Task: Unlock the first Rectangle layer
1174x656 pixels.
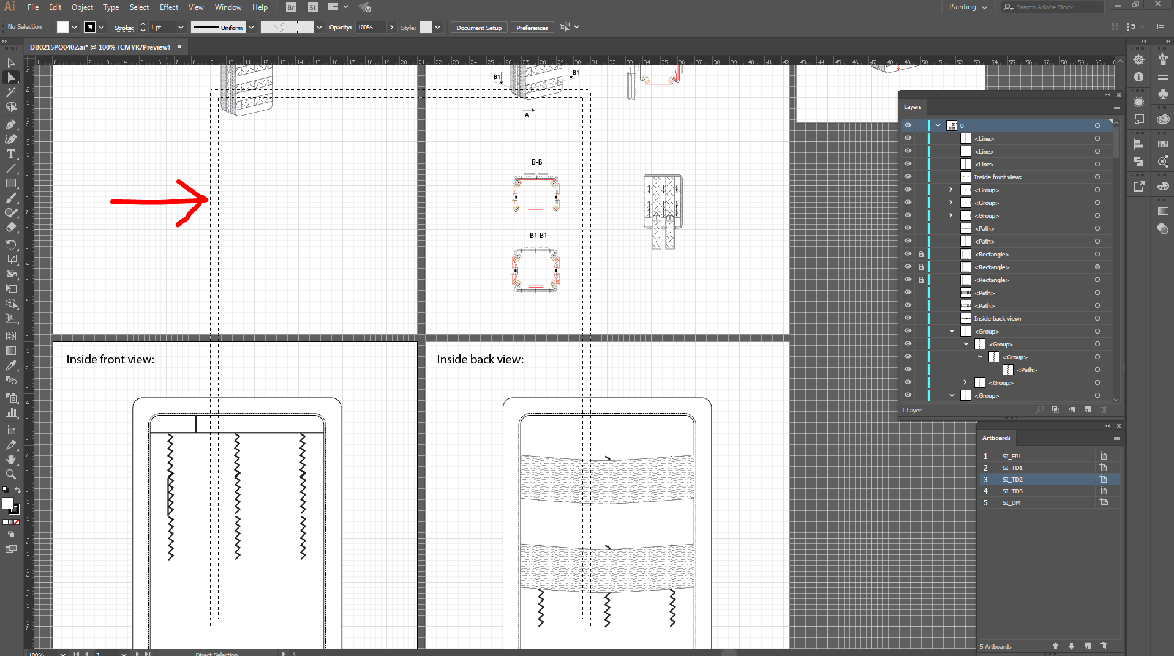Action: pos(921,253)
